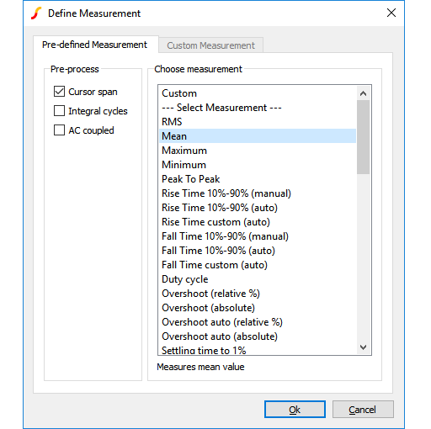Click the Cancel button
431x429 pixels.
[363, 410]
